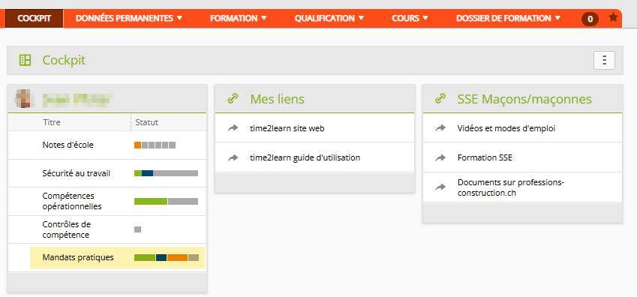This screenshot has width=637, height=297.
Task: Click the arrow icon next to Documents sur professions-construction.ch
Action: click(x=440, y=187)
